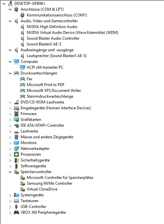Expand the Sicherheitsgeräte category
Viewport: 164px width, 224px height.
(10, 161)
